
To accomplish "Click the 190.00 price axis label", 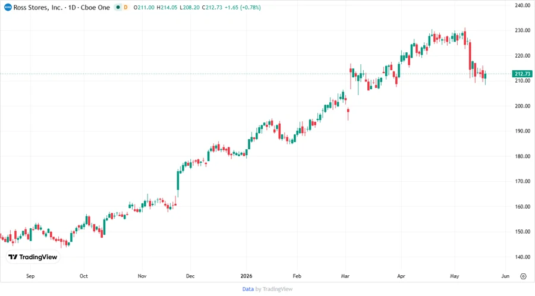I will [x=523, y=131].
